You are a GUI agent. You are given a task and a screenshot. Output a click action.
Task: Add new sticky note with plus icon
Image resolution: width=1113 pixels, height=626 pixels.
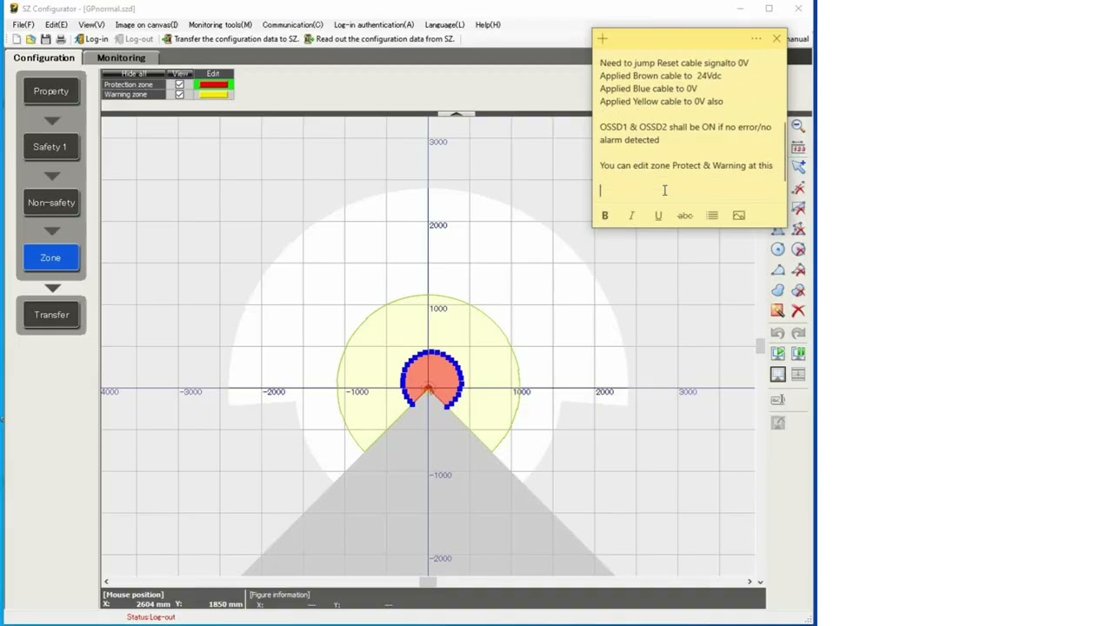click(x=603, y=38)
